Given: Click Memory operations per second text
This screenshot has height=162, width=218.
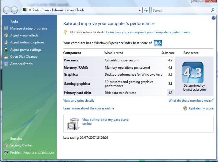Looking at the screenshot, I should coord(127,68).
